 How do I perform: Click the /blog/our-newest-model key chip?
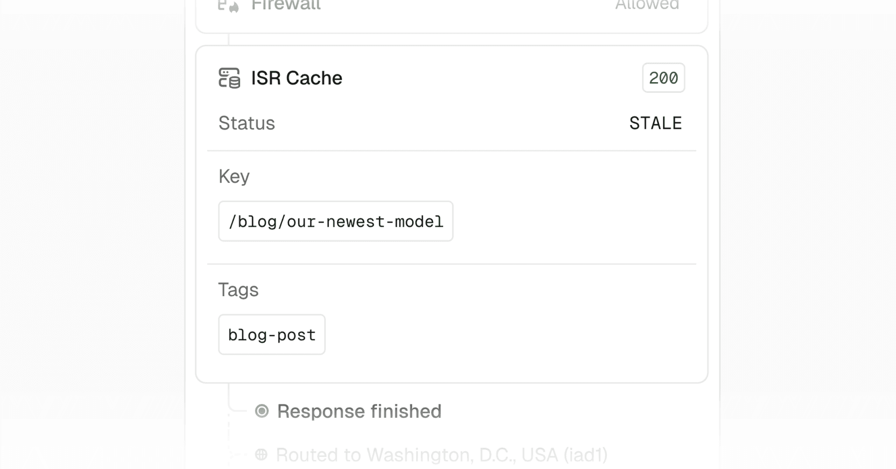336,222
